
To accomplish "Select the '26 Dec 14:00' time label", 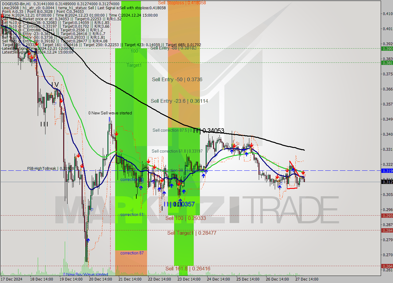I will coord(277,279).
